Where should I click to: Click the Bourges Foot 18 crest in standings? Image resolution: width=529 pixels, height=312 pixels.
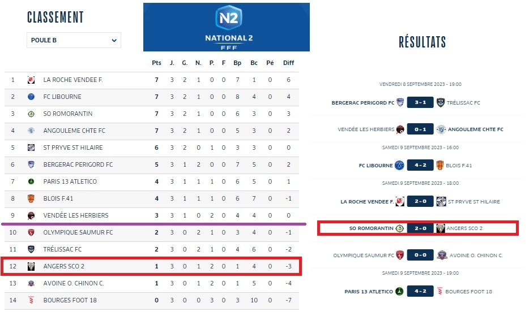(31, 300)
